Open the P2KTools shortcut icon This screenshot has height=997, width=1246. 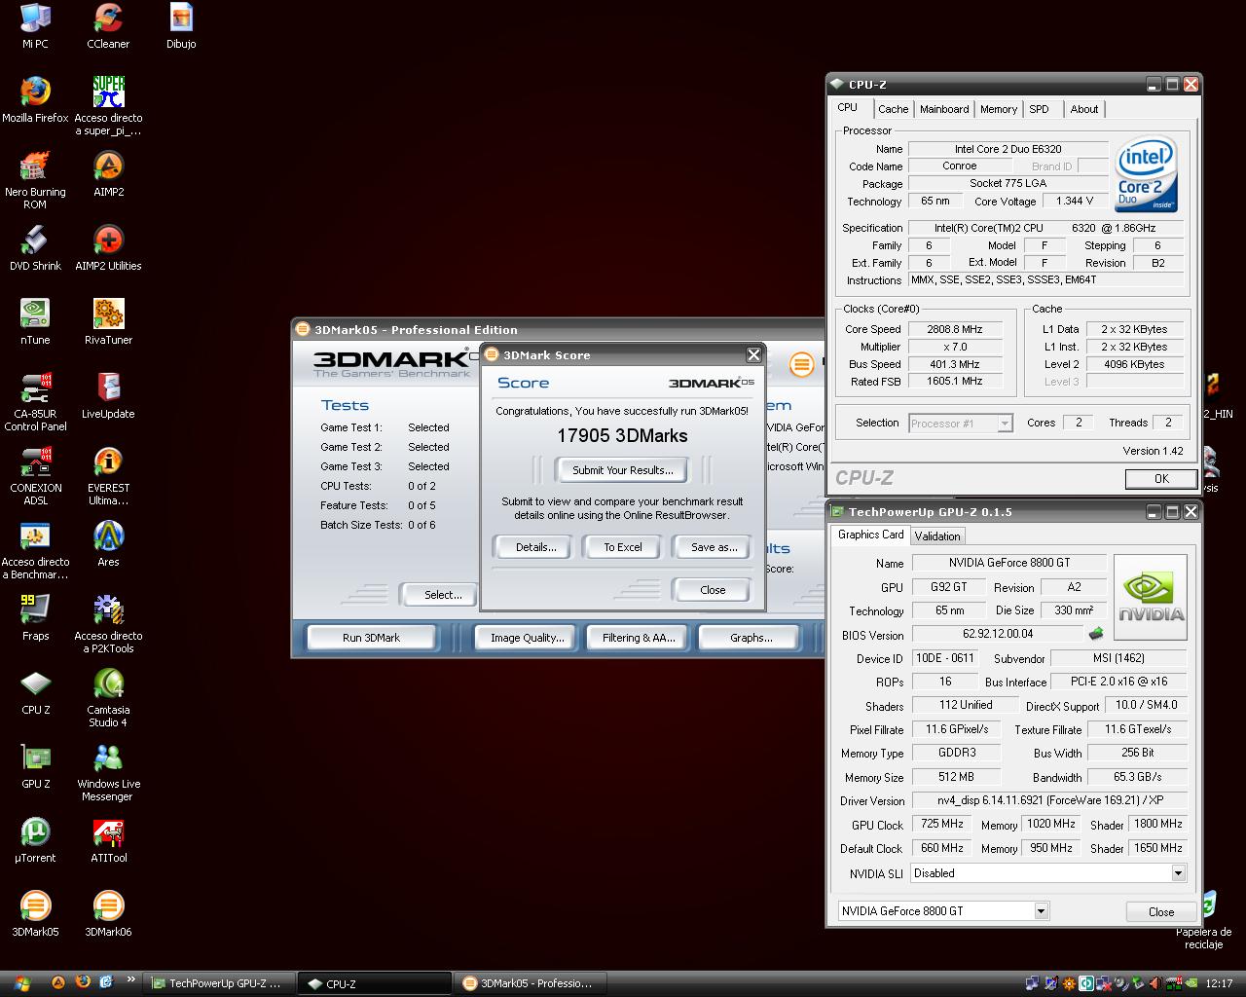click(108, 624)
